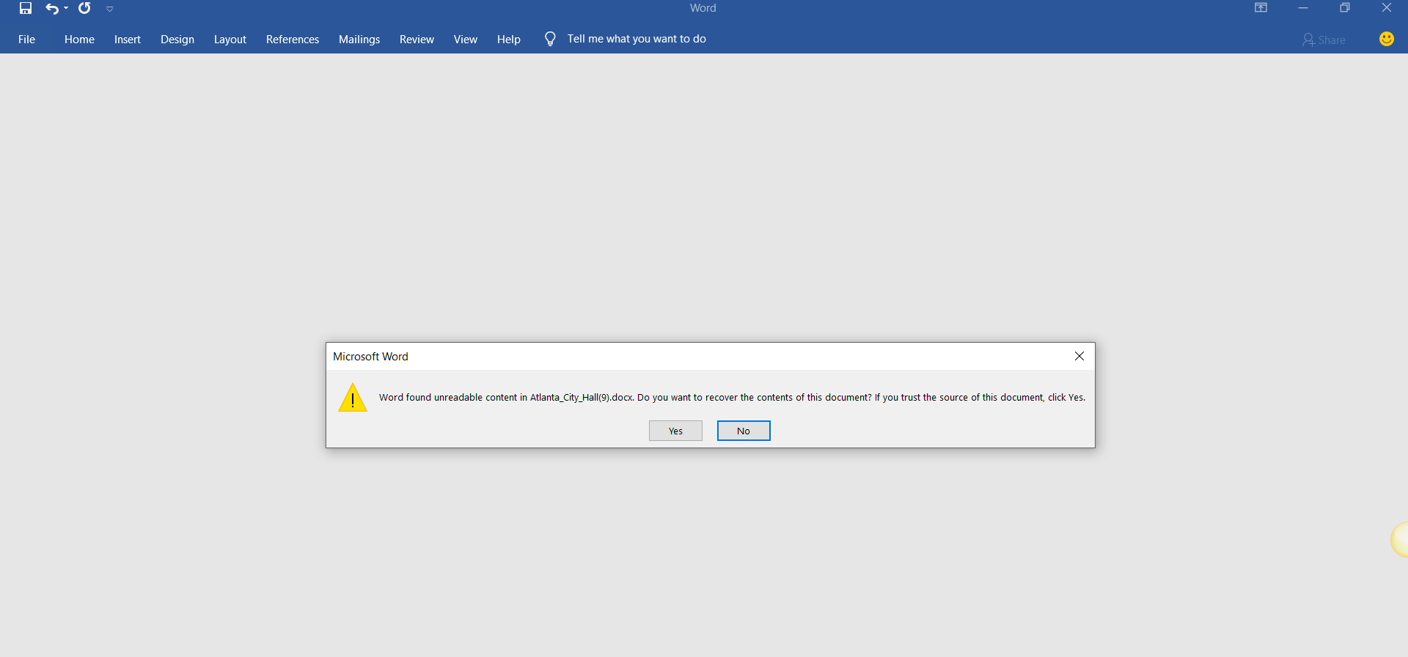1408x657 pixels.
Task: Click the lightbulb Tell Me icon
Action: (x=550, y=39)
